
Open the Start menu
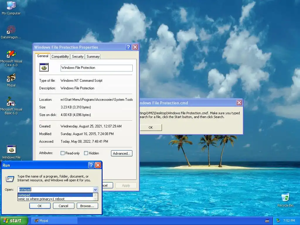click(x=14, y=221)
